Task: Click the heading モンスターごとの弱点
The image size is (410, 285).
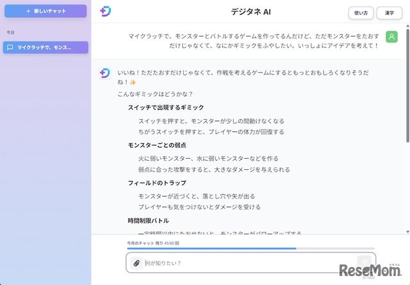Action: click(157, 145)
